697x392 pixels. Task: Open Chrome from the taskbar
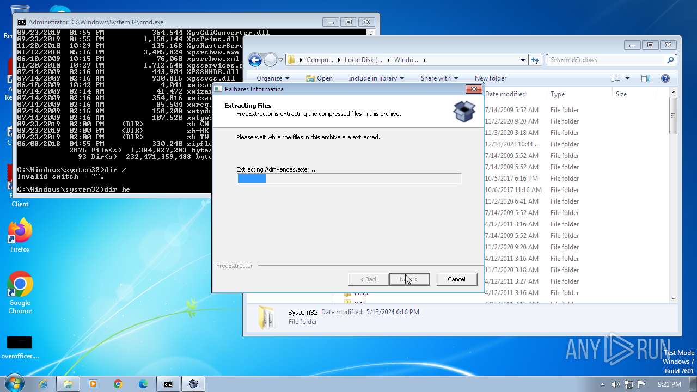118,384
